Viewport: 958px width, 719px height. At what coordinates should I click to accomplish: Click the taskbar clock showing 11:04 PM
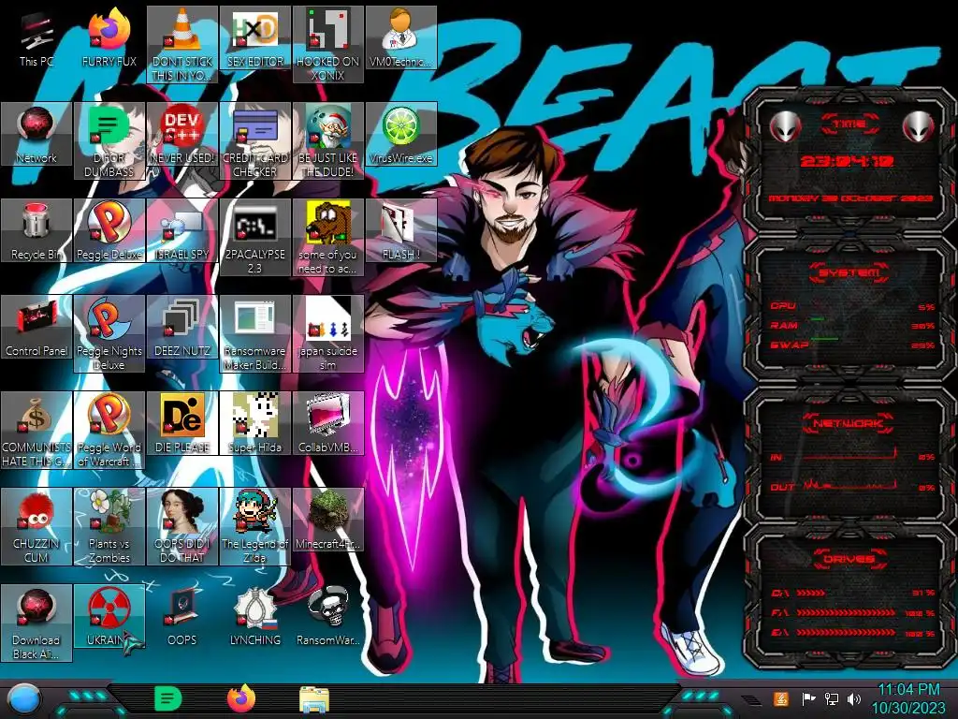pos(908,699)
